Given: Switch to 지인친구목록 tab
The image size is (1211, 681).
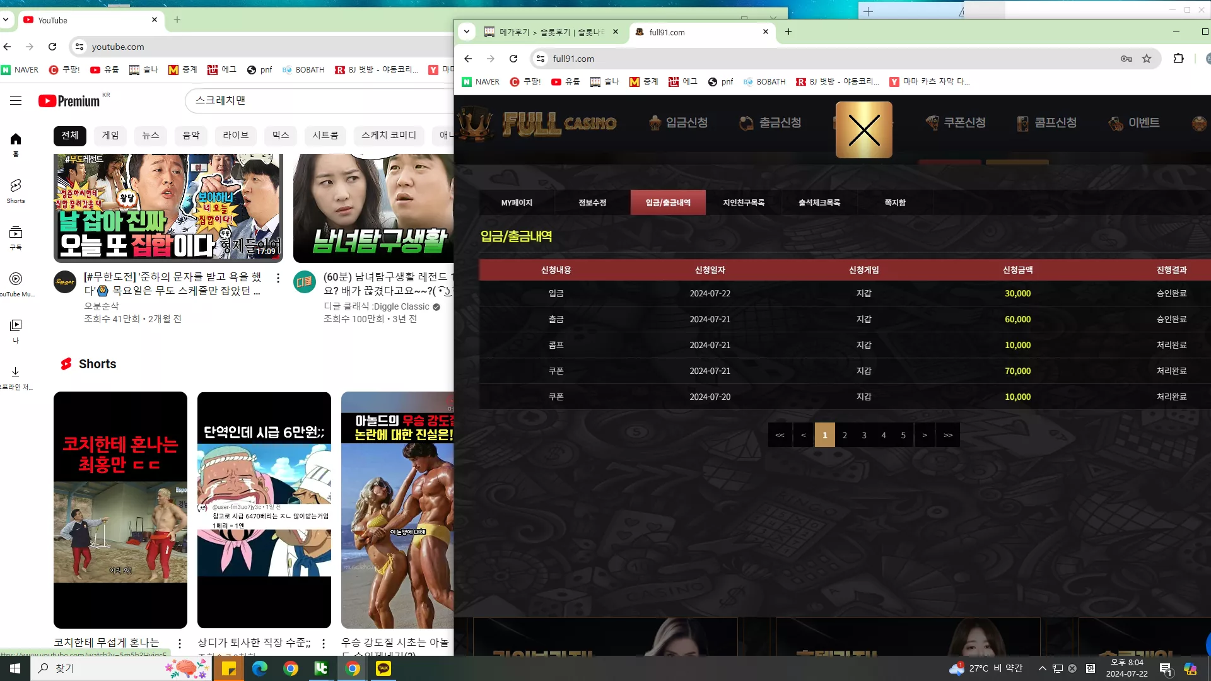Looking at the screenshot, I should pos(744,202).
